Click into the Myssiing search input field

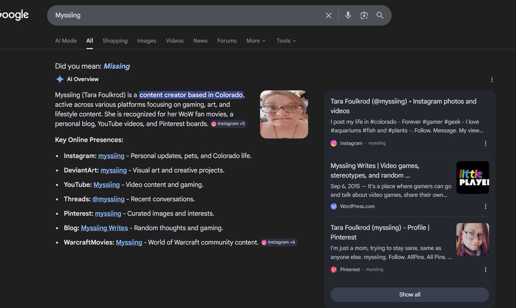coord(187,15)
